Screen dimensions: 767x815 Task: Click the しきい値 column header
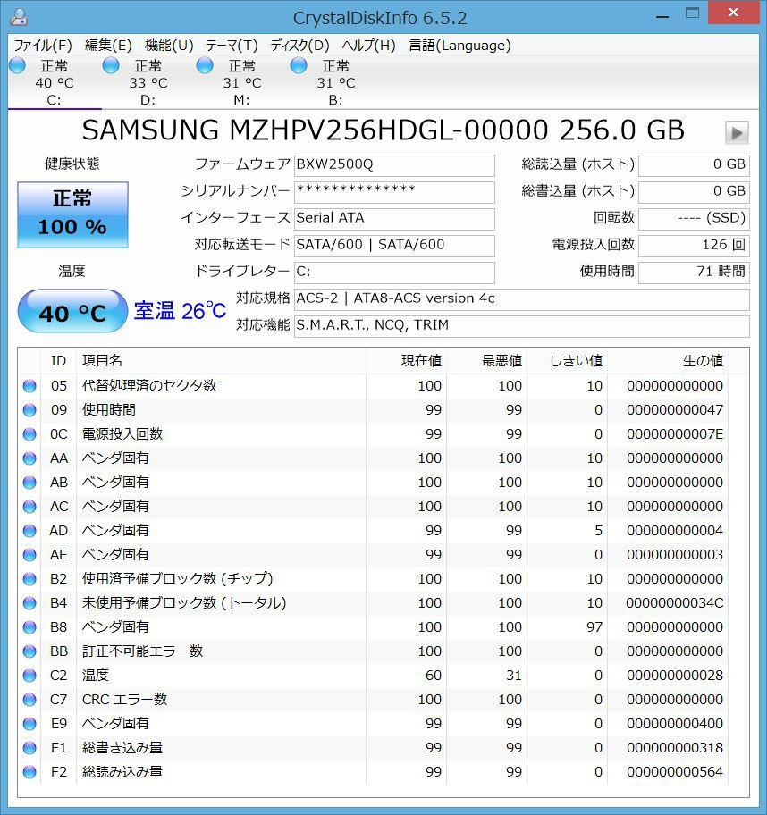568,361
